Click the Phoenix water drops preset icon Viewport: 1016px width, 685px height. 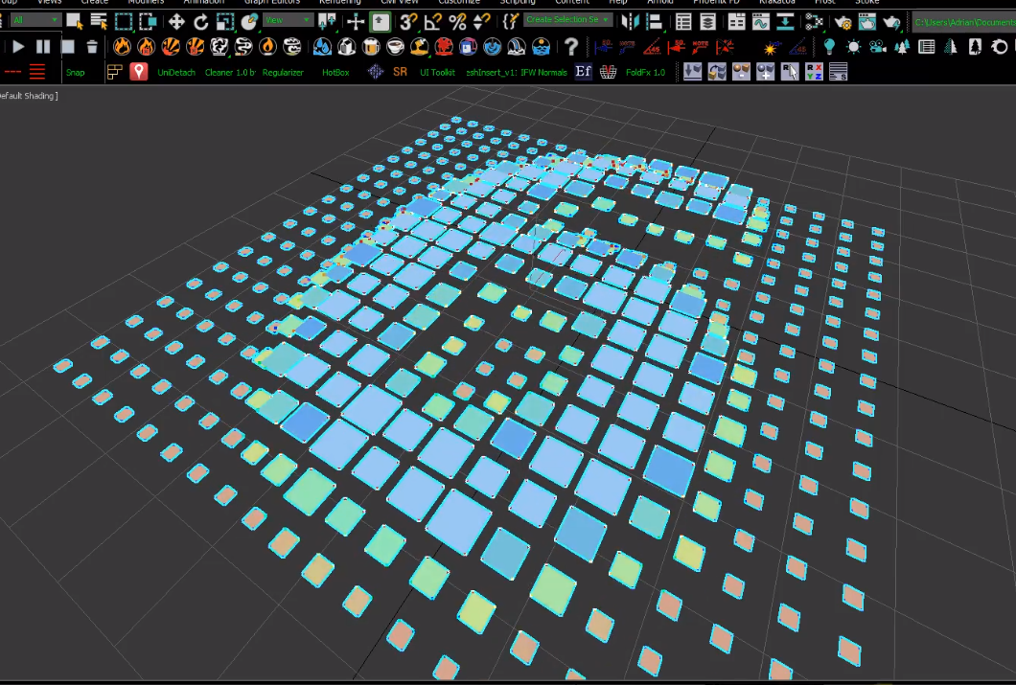322,47
